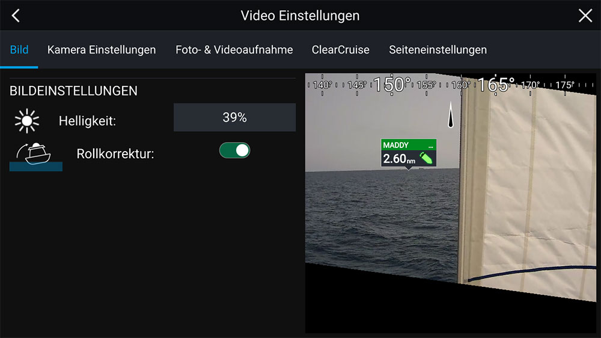601x338 pixels.
Task: Go back with the left arrow icon
Action: (16, 16)
